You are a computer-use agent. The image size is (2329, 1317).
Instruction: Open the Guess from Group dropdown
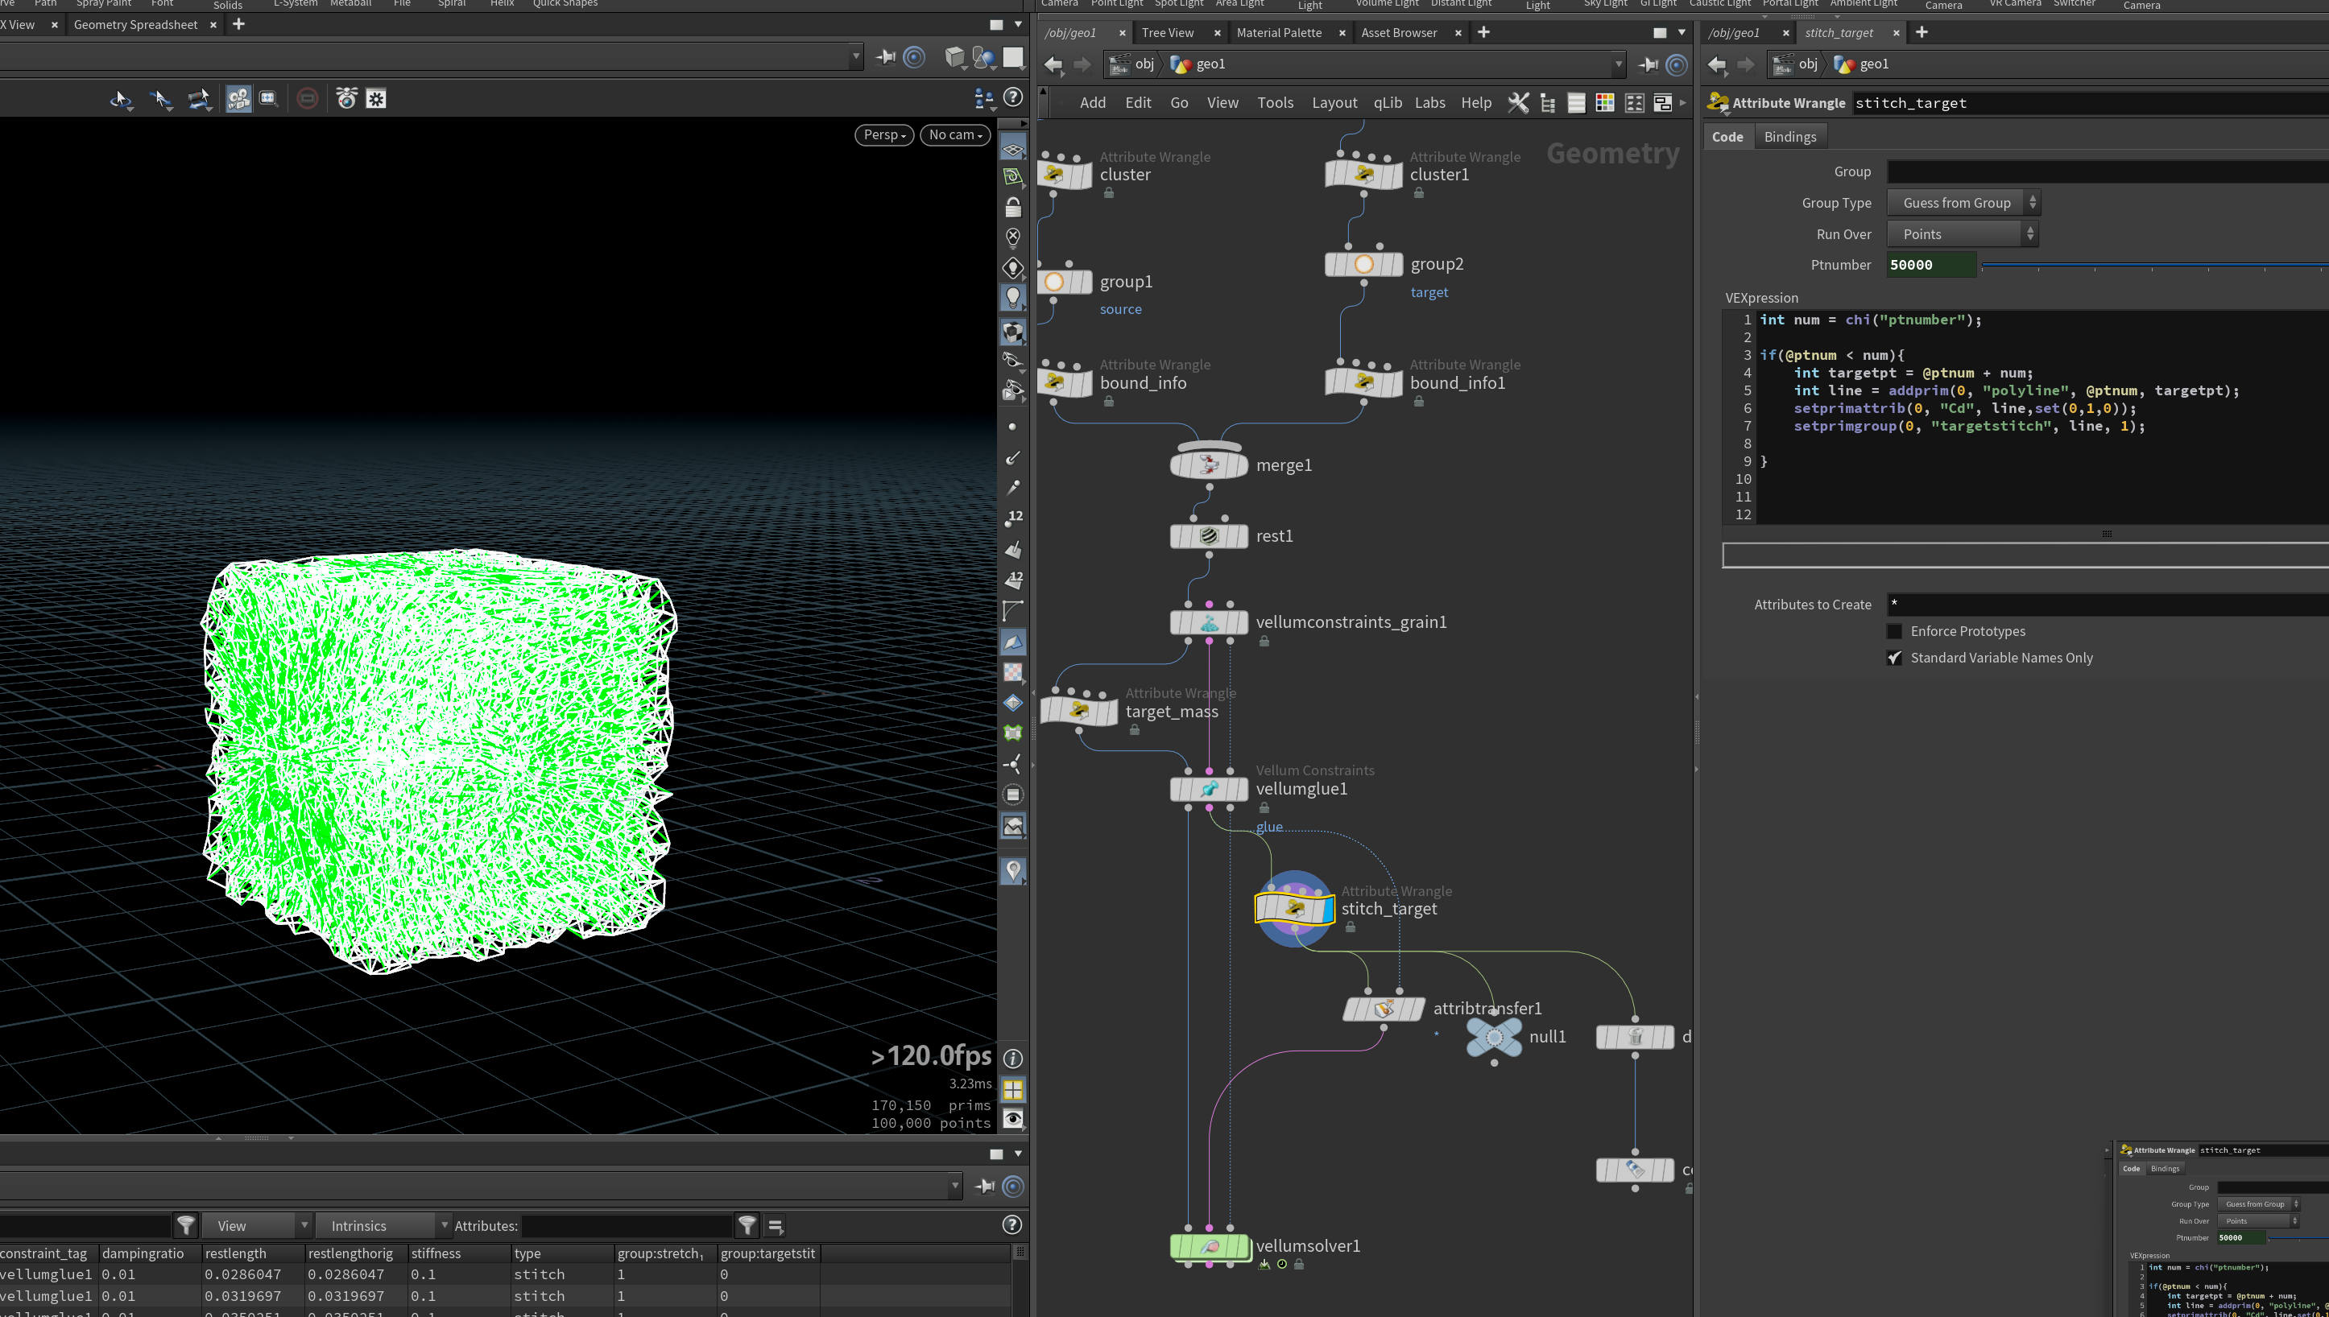[1963, 203]
